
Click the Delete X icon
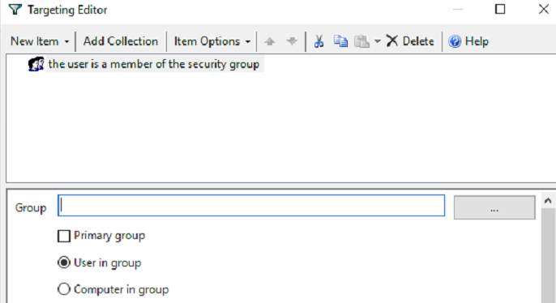coord(391,41)
